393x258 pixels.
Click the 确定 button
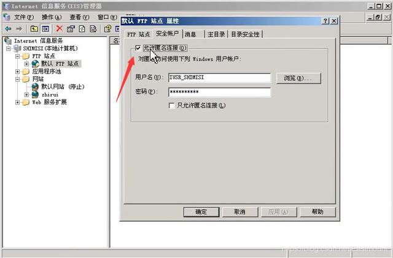tap(201, 212)
